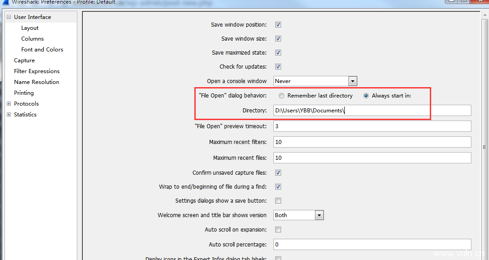
Task: Toggle the Save window size checkbox
Action: pos(278,39)
